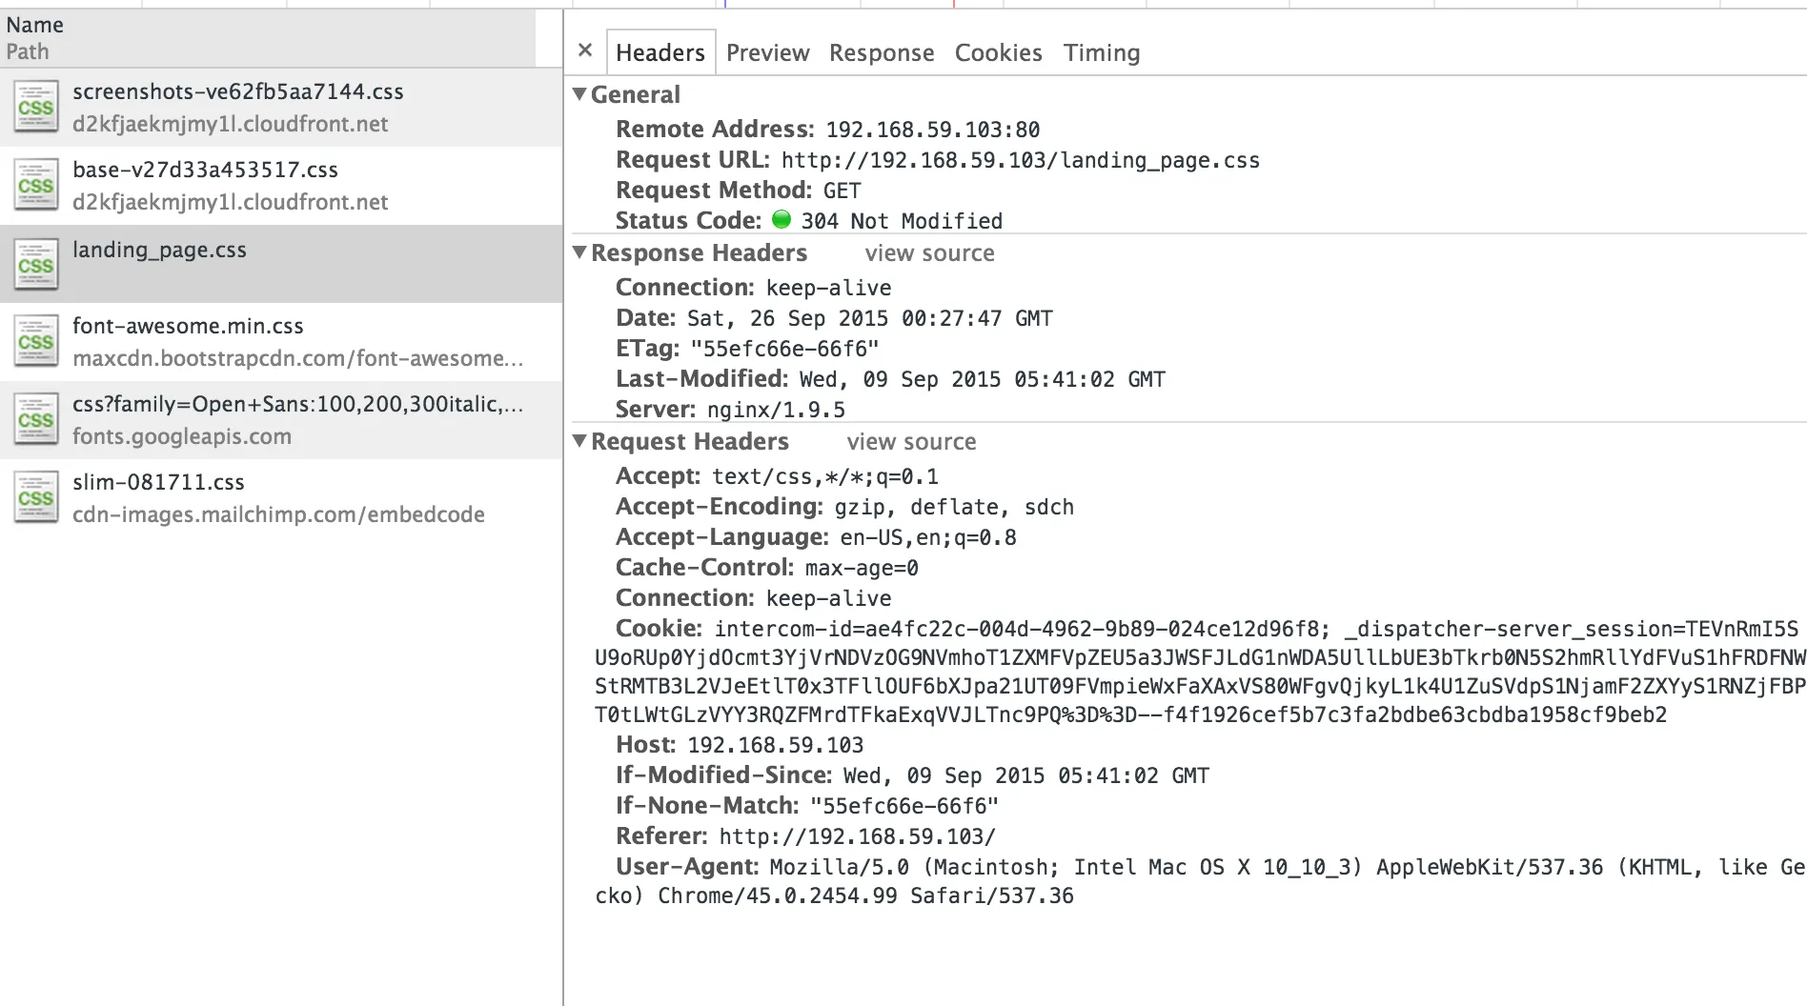1807x1006 pixels.
Task: Click CSS icon of landing_page.css row
Action: tap(36, 265)
